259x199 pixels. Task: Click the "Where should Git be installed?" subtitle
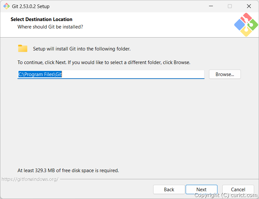50,27
